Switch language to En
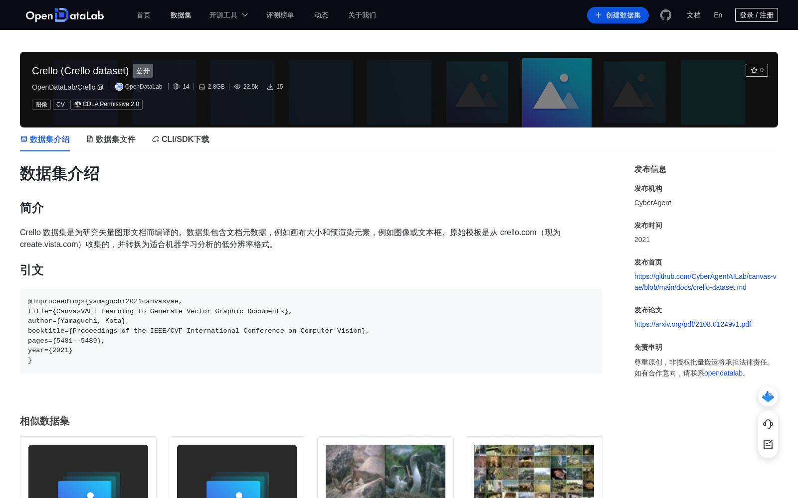798x498 pixels. 718,15
